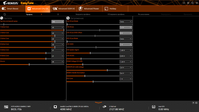This screenshot has width=199, height=112.
Task: Click the Напряжение lightning section icon
Action: coord(68,18)
